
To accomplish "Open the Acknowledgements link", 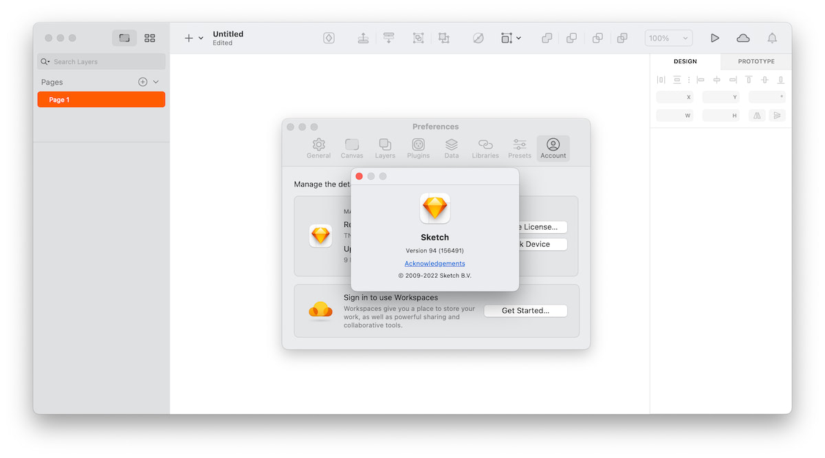I will 434,264.
